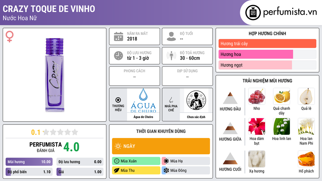Viewport: 322px width, 181px height.
Task: Click the sillage value 30 - 60cm
Action: 190,58
